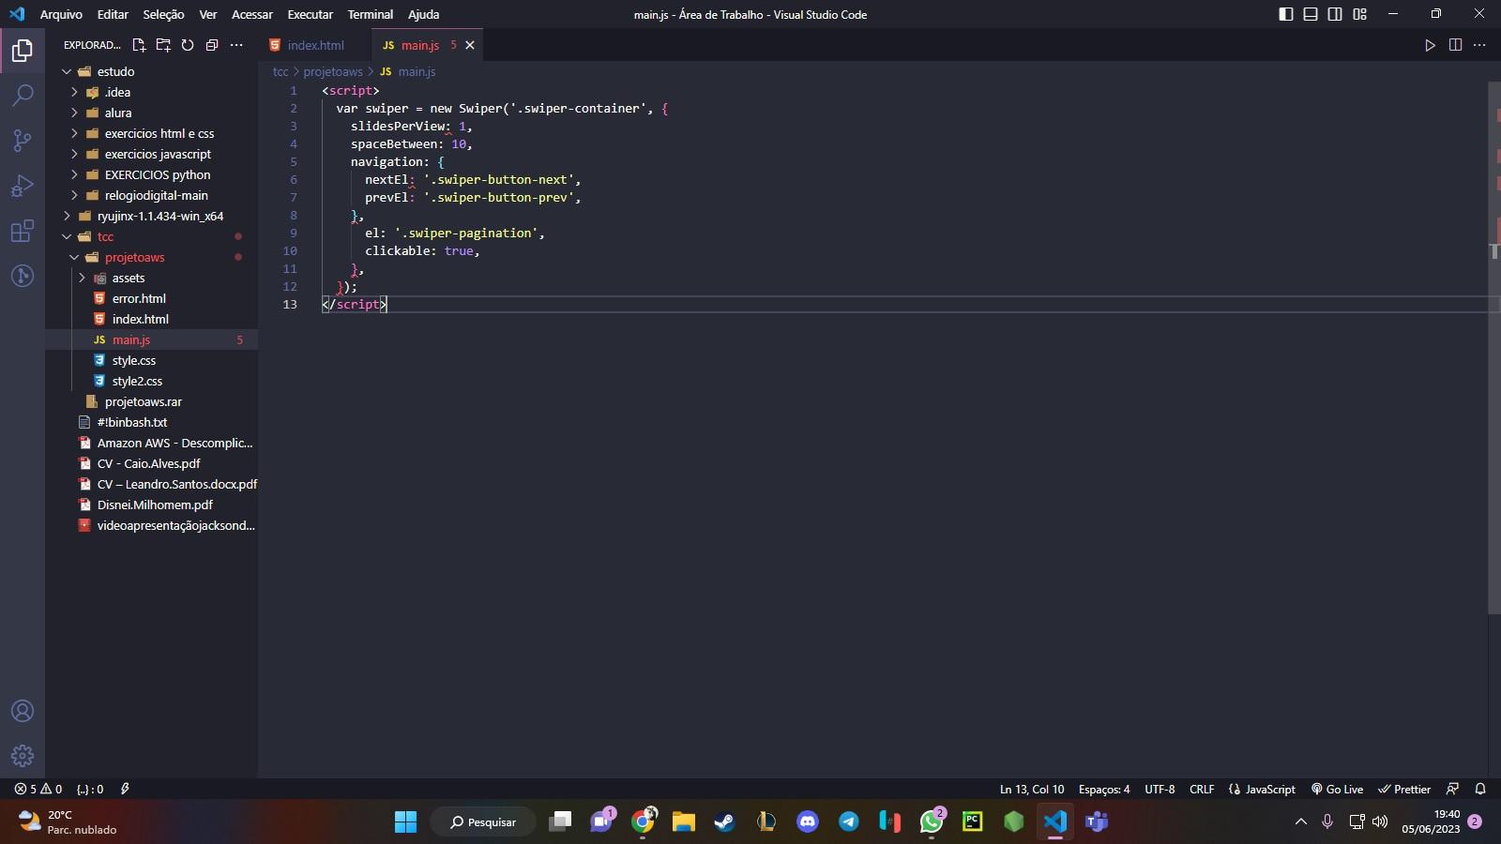
Task: Run the code with play icon
Action: click(x=1430, y=45)
